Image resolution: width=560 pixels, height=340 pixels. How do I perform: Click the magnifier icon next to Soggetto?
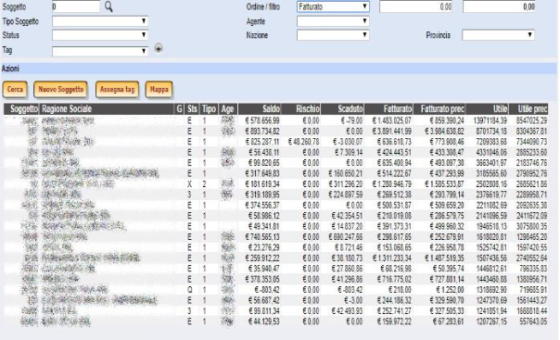click(x=108, y=6)
